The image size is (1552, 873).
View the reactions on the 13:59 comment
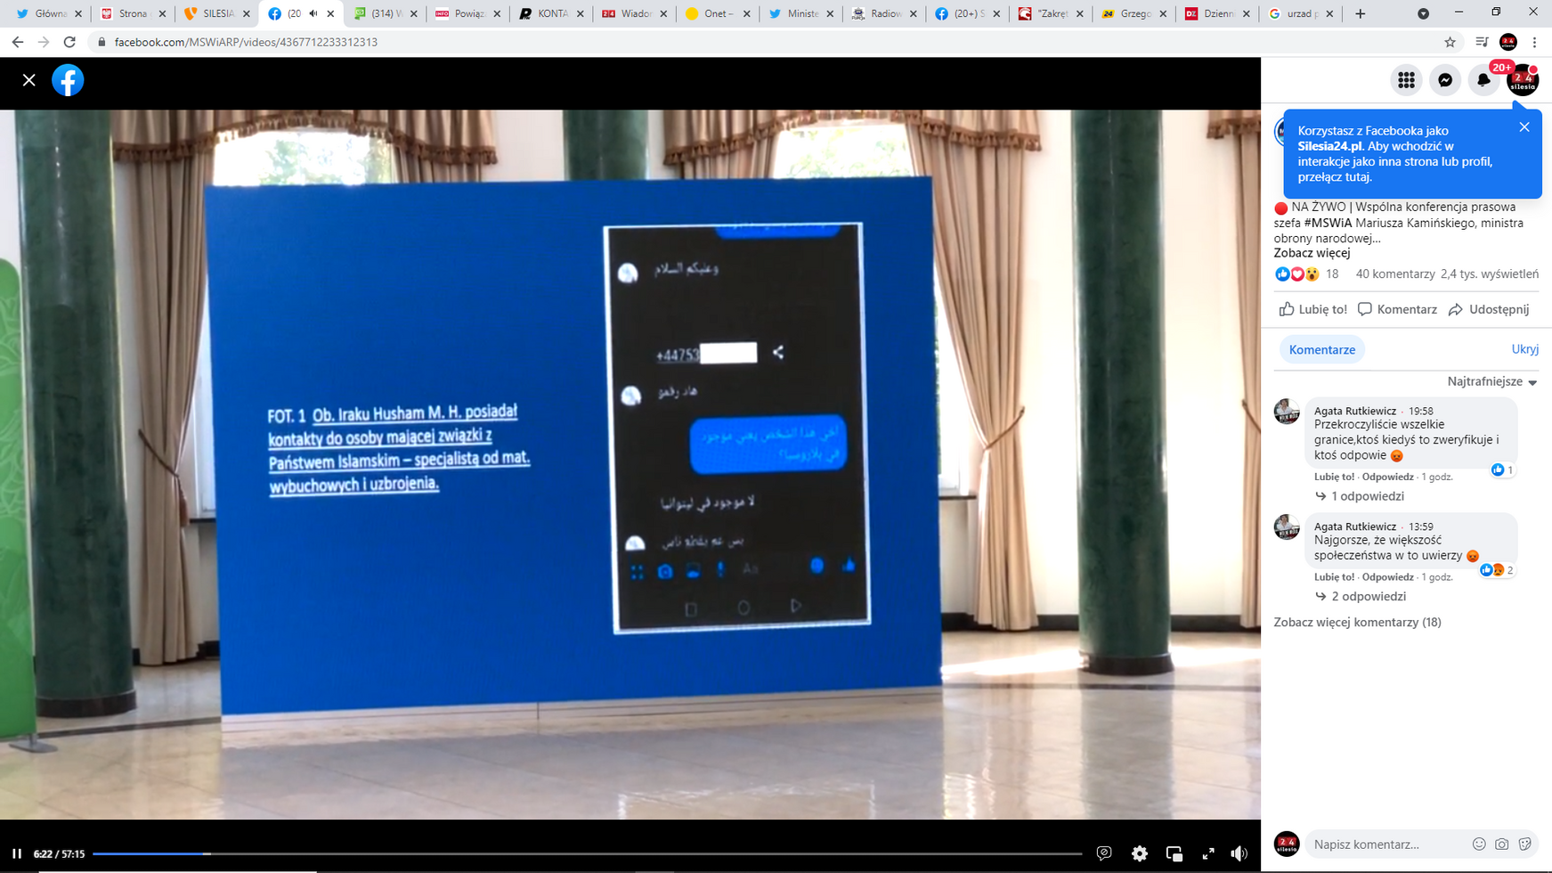point(1497,570)
